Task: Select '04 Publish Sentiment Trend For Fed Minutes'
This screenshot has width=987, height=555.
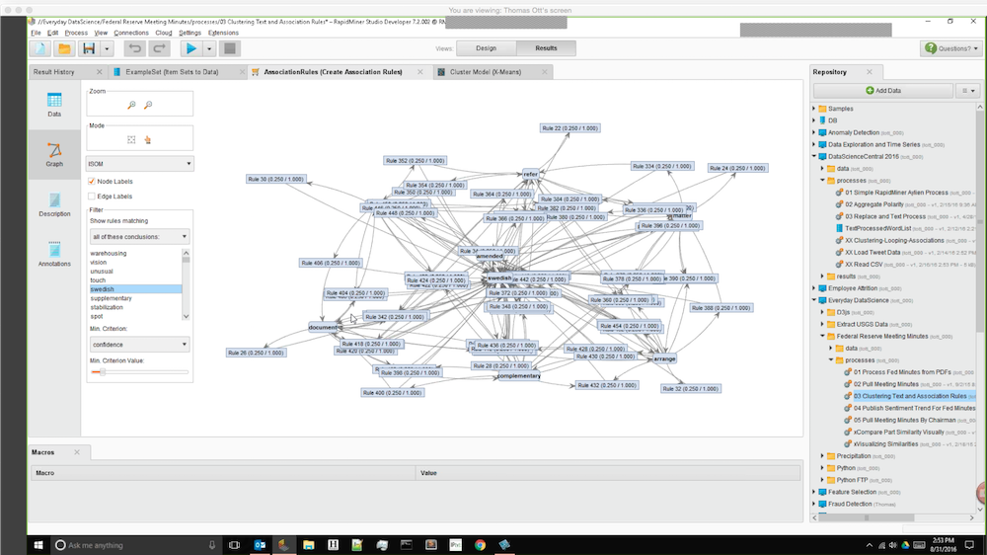Action: pyautogui.click(x=914, y=408)
